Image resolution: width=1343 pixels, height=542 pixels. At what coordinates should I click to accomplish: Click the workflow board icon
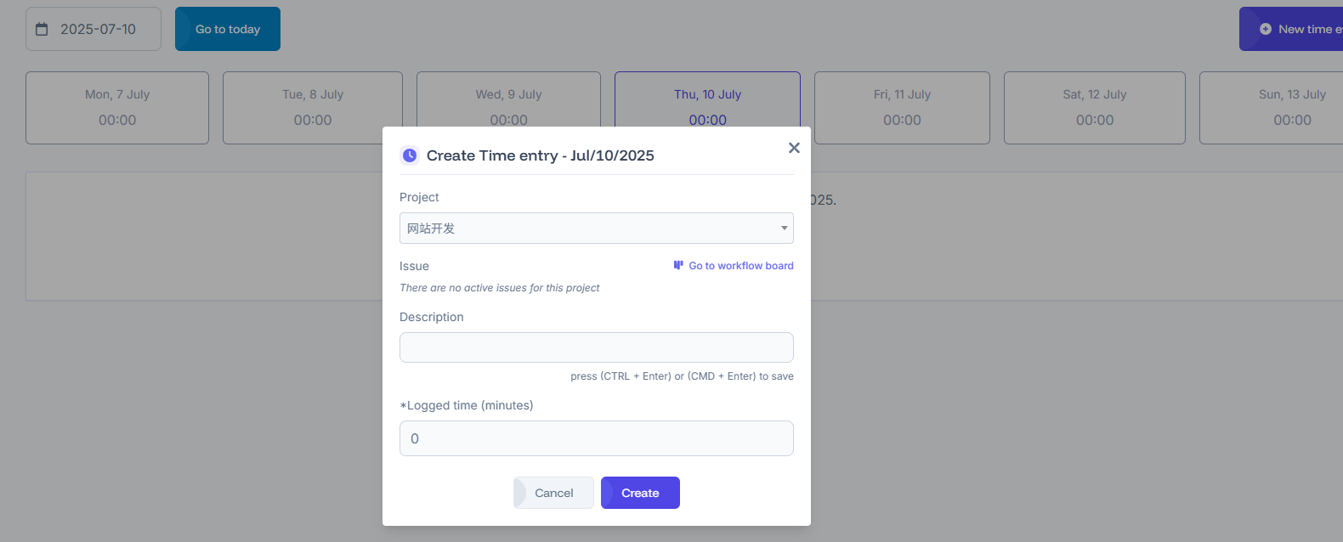click(x=678, y=265)
